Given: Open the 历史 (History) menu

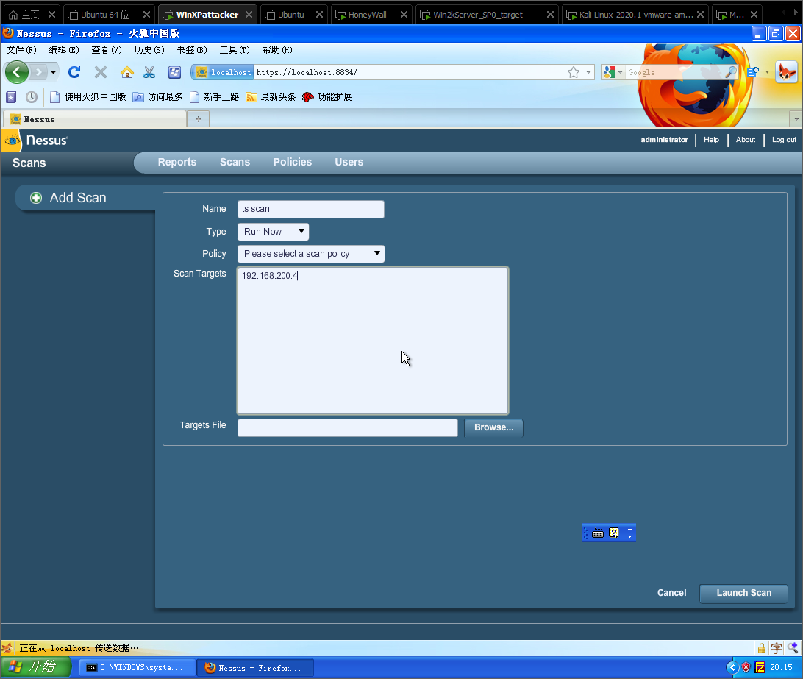Looking at the screenshot, I should (149, 50).
